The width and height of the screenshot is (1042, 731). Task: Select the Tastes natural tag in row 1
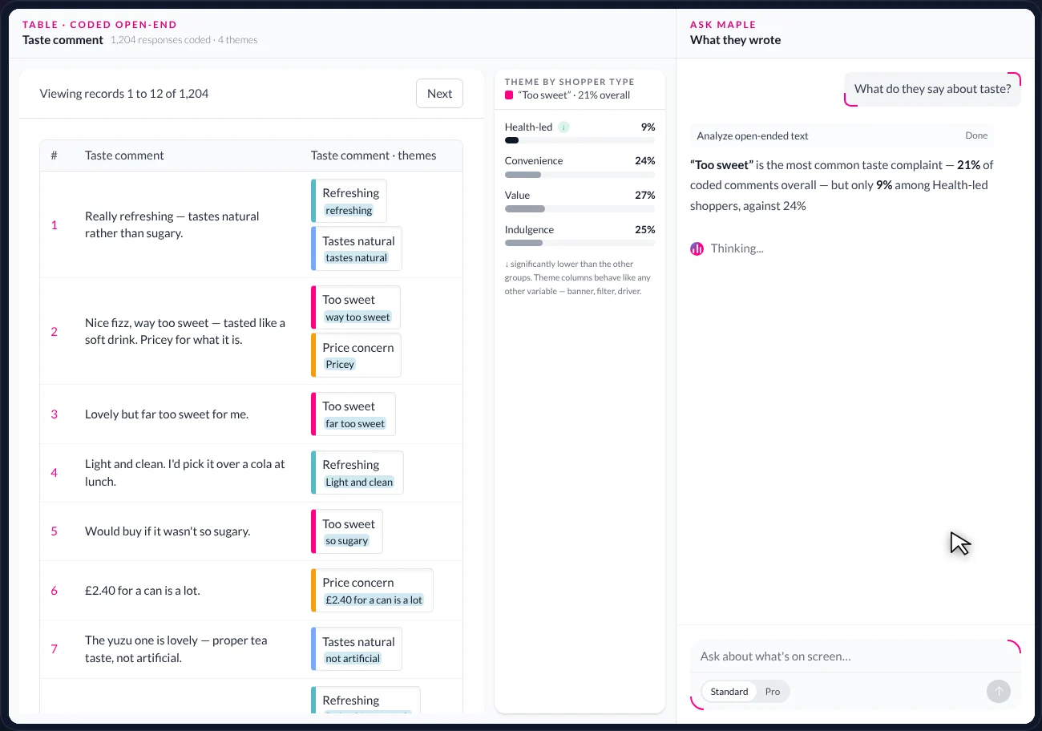point(357,248)
